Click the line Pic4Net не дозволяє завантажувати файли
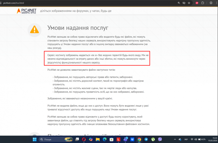Image resolution: width=218 pixels, height=143 pixels. pyautogui.click(x=81, y=70)
